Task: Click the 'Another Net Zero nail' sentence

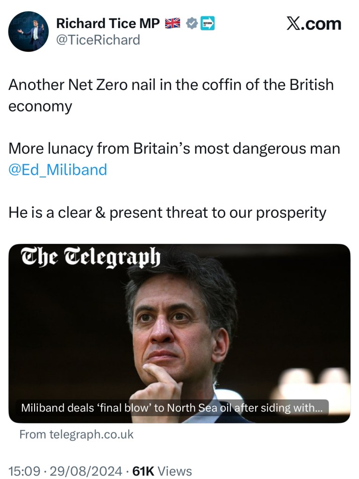Action: coord(171,85)
